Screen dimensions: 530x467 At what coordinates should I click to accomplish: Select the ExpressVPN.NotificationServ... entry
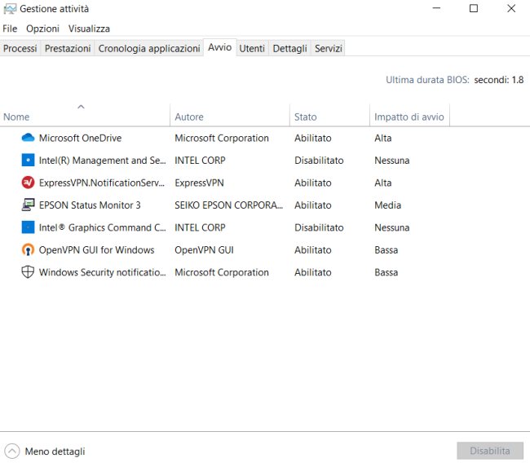(x=102, y=183)
